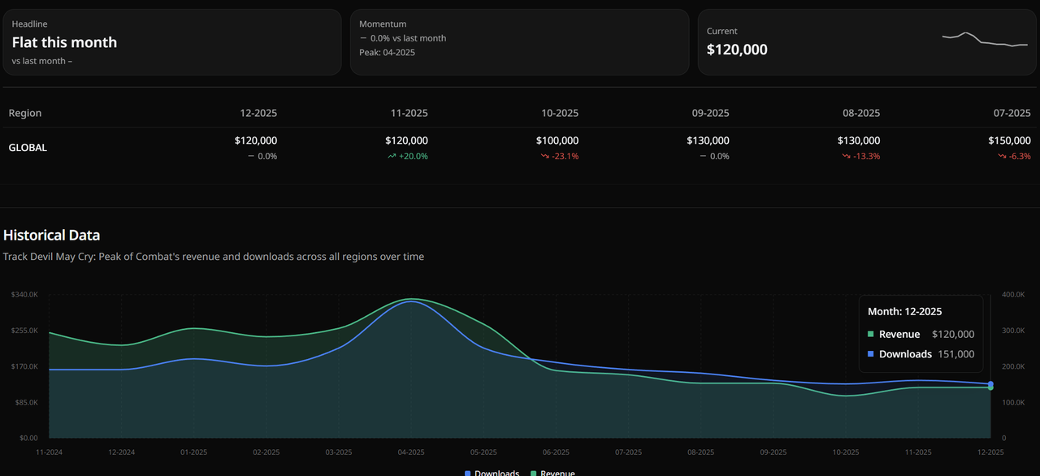Screen dimensions: 1040x476
Task: Click the 'Historical Data' section heading
Action: click(x=52, y=235)
